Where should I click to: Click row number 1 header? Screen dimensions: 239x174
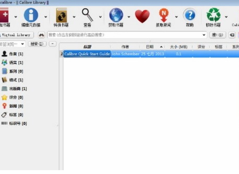61,54
